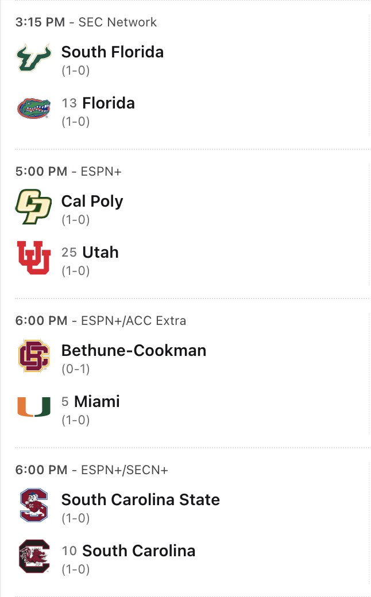Click the 5:00 PM ESPN+ game time
371x597 pixels.
(x=68, y=172)
